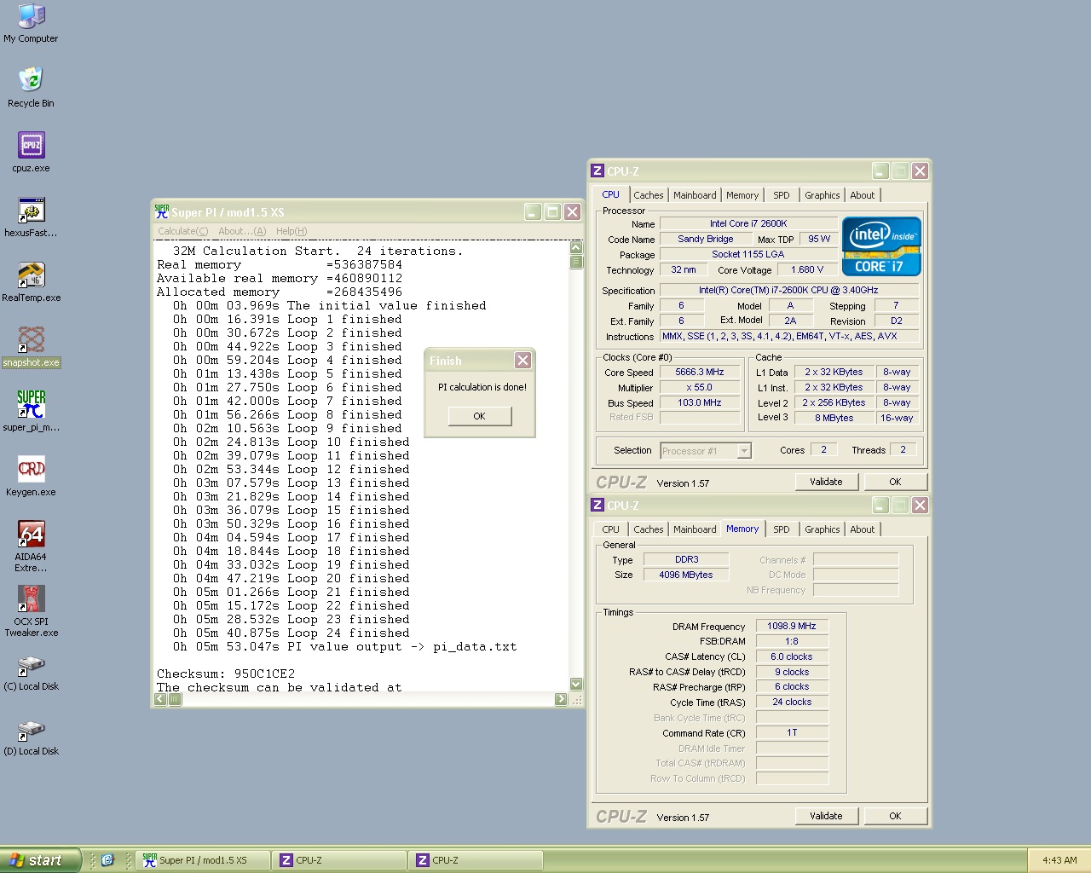Switch to Super PI taskbar button
The height and width of the screenshot is (873, 1091).
(x=203, y=860)
